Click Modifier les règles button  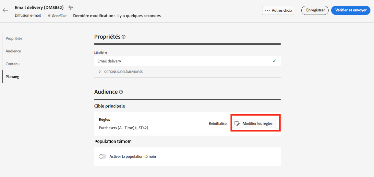[254, 124]
